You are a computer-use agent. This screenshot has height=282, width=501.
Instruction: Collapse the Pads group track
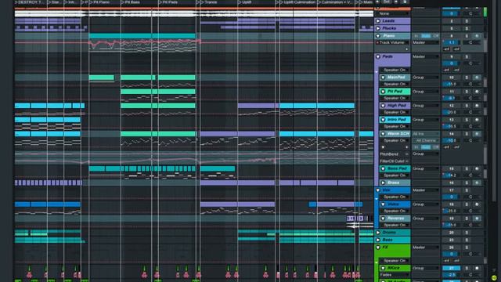pyautogui.click(x=378, y=56)
